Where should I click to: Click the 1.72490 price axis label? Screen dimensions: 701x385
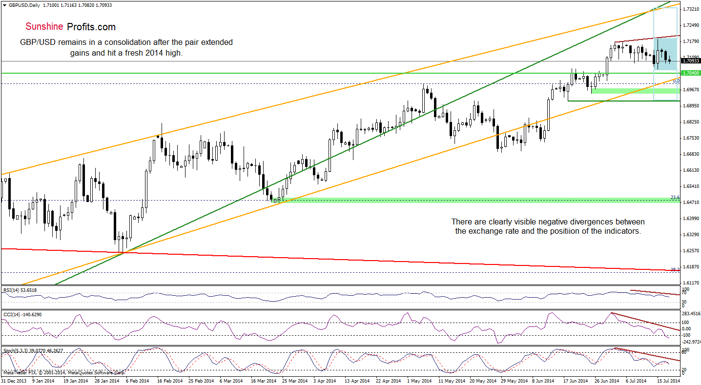(x=691, y=25)
